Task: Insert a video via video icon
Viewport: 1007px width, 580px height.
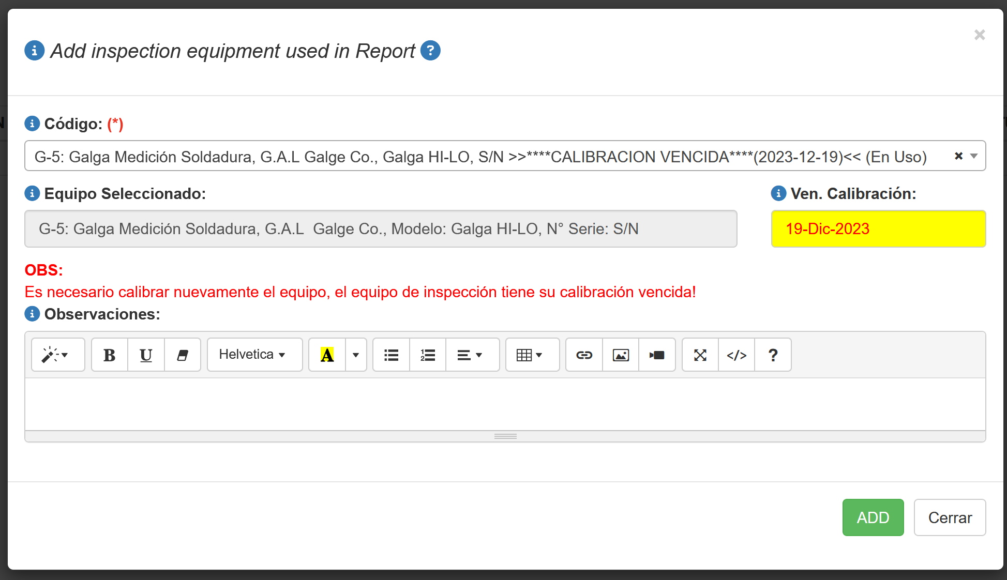Action: tap(657, 355)
